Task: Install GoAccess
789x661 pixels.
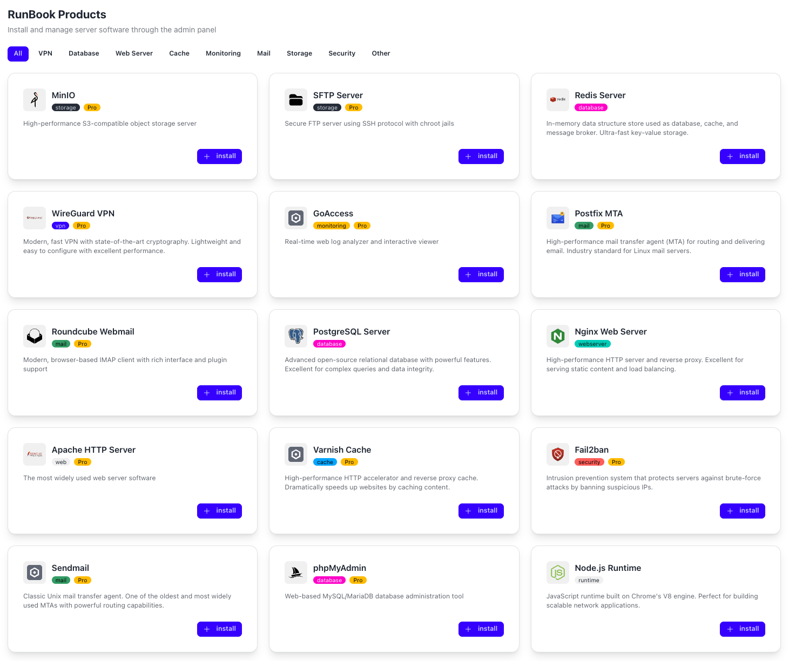Action: click(x=481, y=275)
